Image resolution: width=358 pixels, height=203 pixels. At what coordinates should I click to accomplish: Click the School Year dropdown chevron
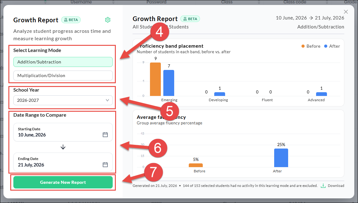(x=107, y=100)
